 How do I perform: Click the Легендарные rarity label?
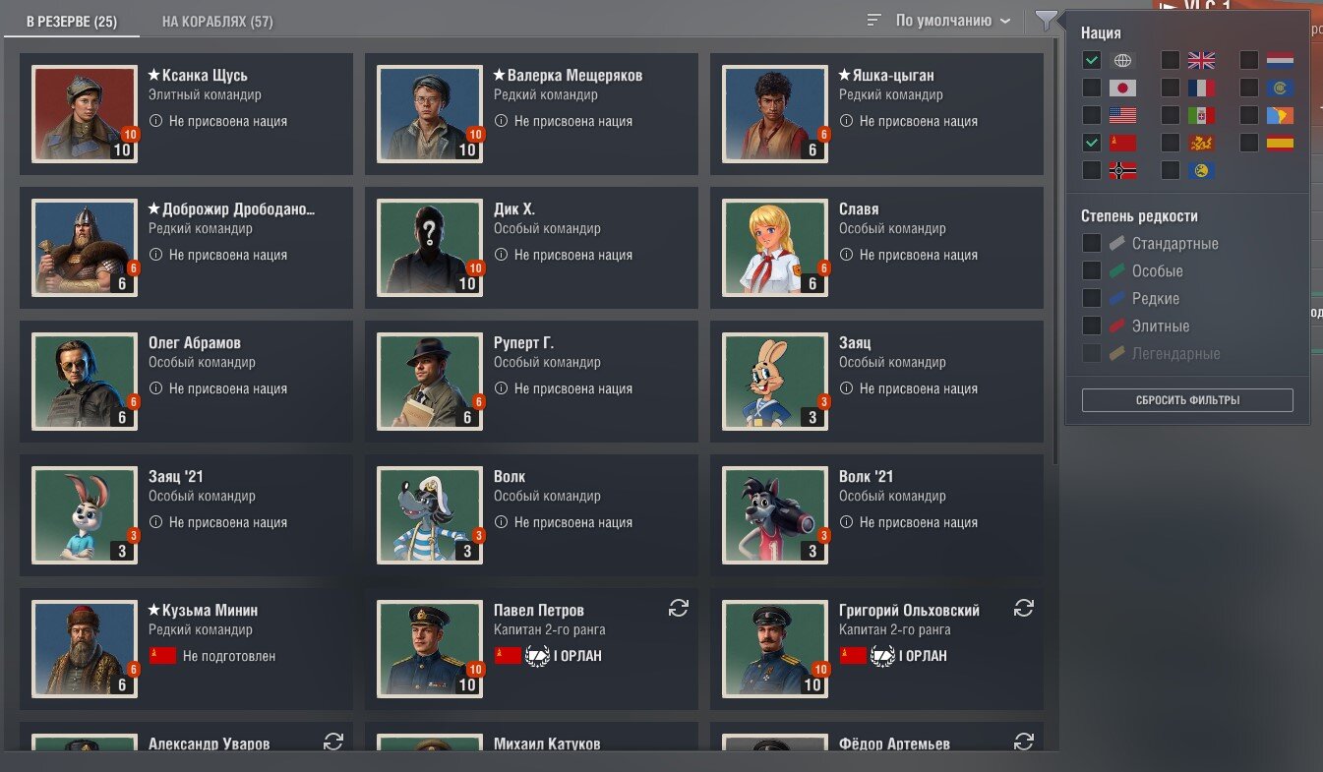click(1175, 353)
